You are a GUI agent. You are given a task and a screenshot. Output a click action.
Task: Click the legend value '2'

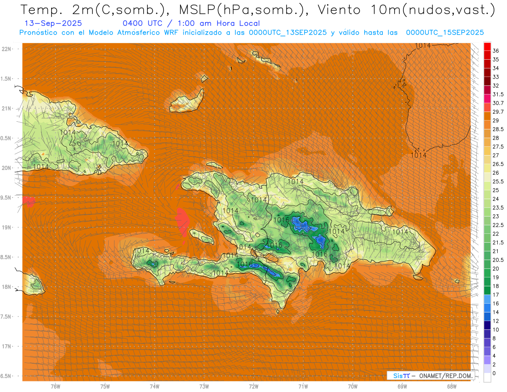pos(494,365)
